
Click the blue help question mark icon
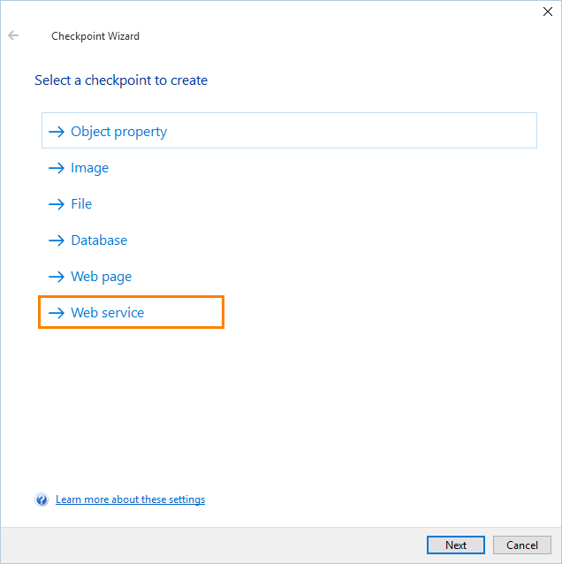point(42,500)
